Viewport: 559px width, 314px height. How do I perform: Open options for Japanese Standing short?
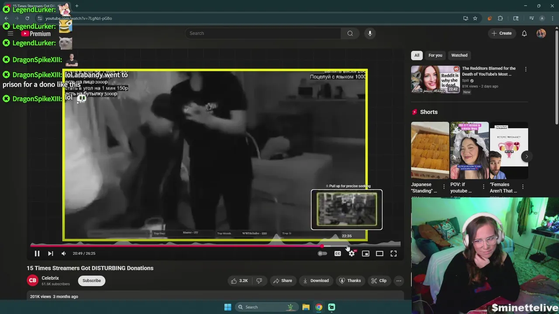coord(444,187)
